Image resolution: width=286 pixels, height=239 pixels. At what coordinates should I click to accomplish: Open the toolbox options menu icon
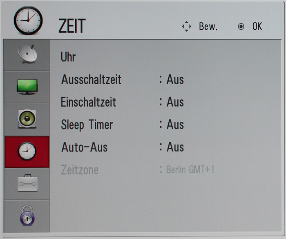pos(27,184)
